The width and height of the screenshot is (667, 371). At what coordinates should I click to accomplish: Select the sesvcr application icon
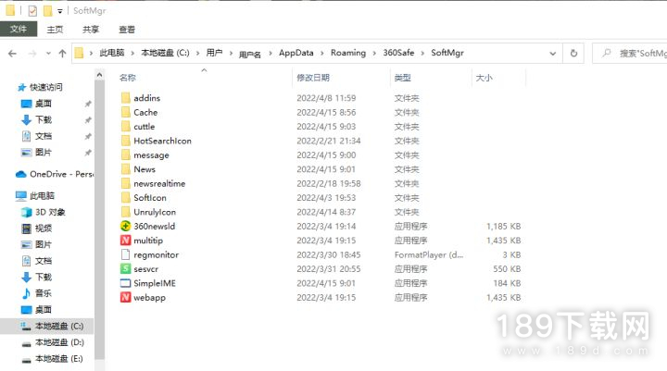point(125,269)
